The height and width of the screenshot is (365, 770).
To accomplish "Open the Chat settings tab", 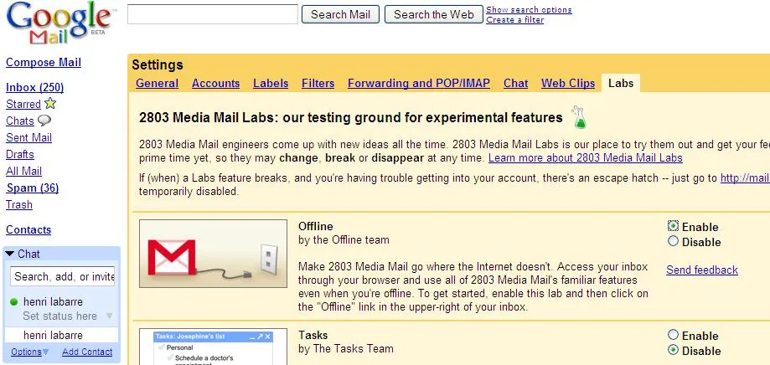I will pyautogui.click(x=515, y=83).
